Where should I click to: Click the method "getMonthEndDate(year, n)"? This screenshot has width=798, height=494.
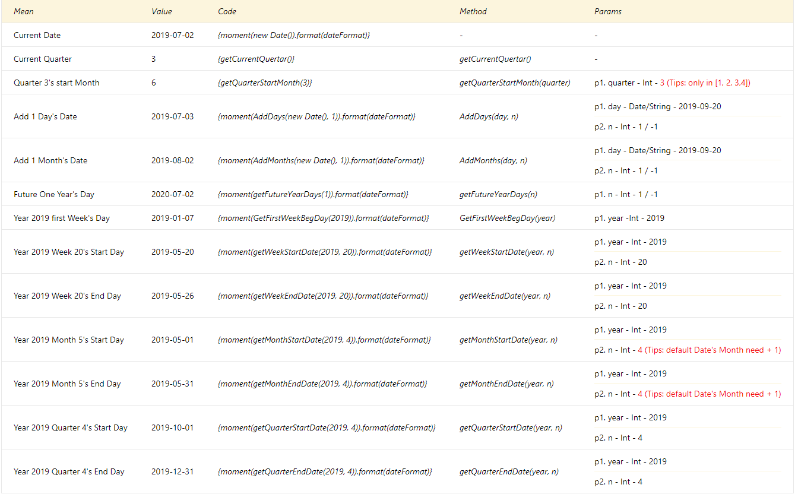pyautogui.click(x=506, y=384)
